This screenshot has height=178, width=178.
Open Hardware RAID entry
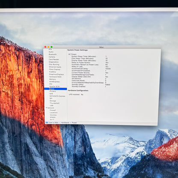55,77
